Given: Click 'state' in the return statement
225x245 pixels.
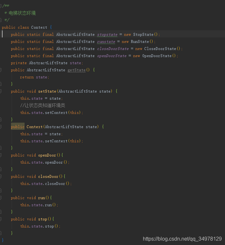Looking at the screenshot, I should (x=41, y=77).
